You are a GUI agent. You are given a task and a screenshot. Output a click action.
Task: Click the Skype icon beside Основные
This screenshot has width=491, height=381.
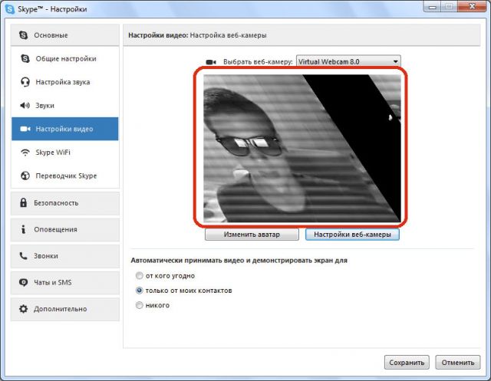(x=24, y=35)
